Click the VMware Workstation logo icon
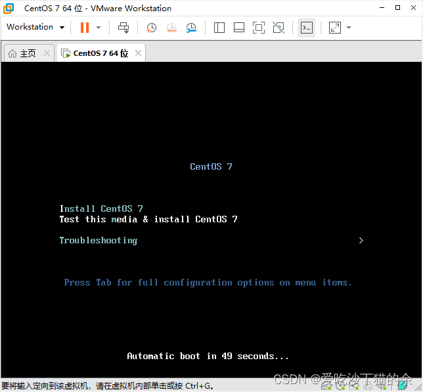423x392 pixels. pyautogui.click(x=9, y=8)
